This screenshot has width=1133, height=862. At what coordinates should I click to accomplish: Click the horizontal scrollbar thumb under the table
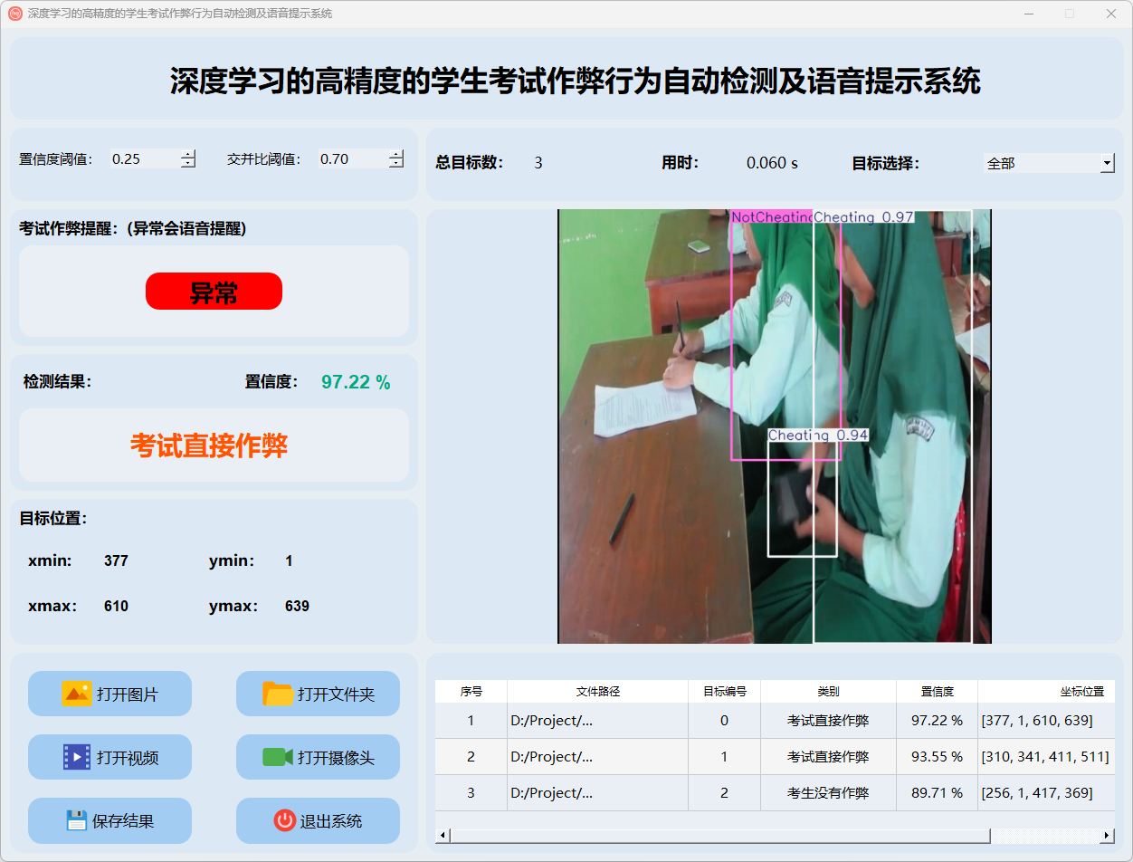[x=719, y=835]
